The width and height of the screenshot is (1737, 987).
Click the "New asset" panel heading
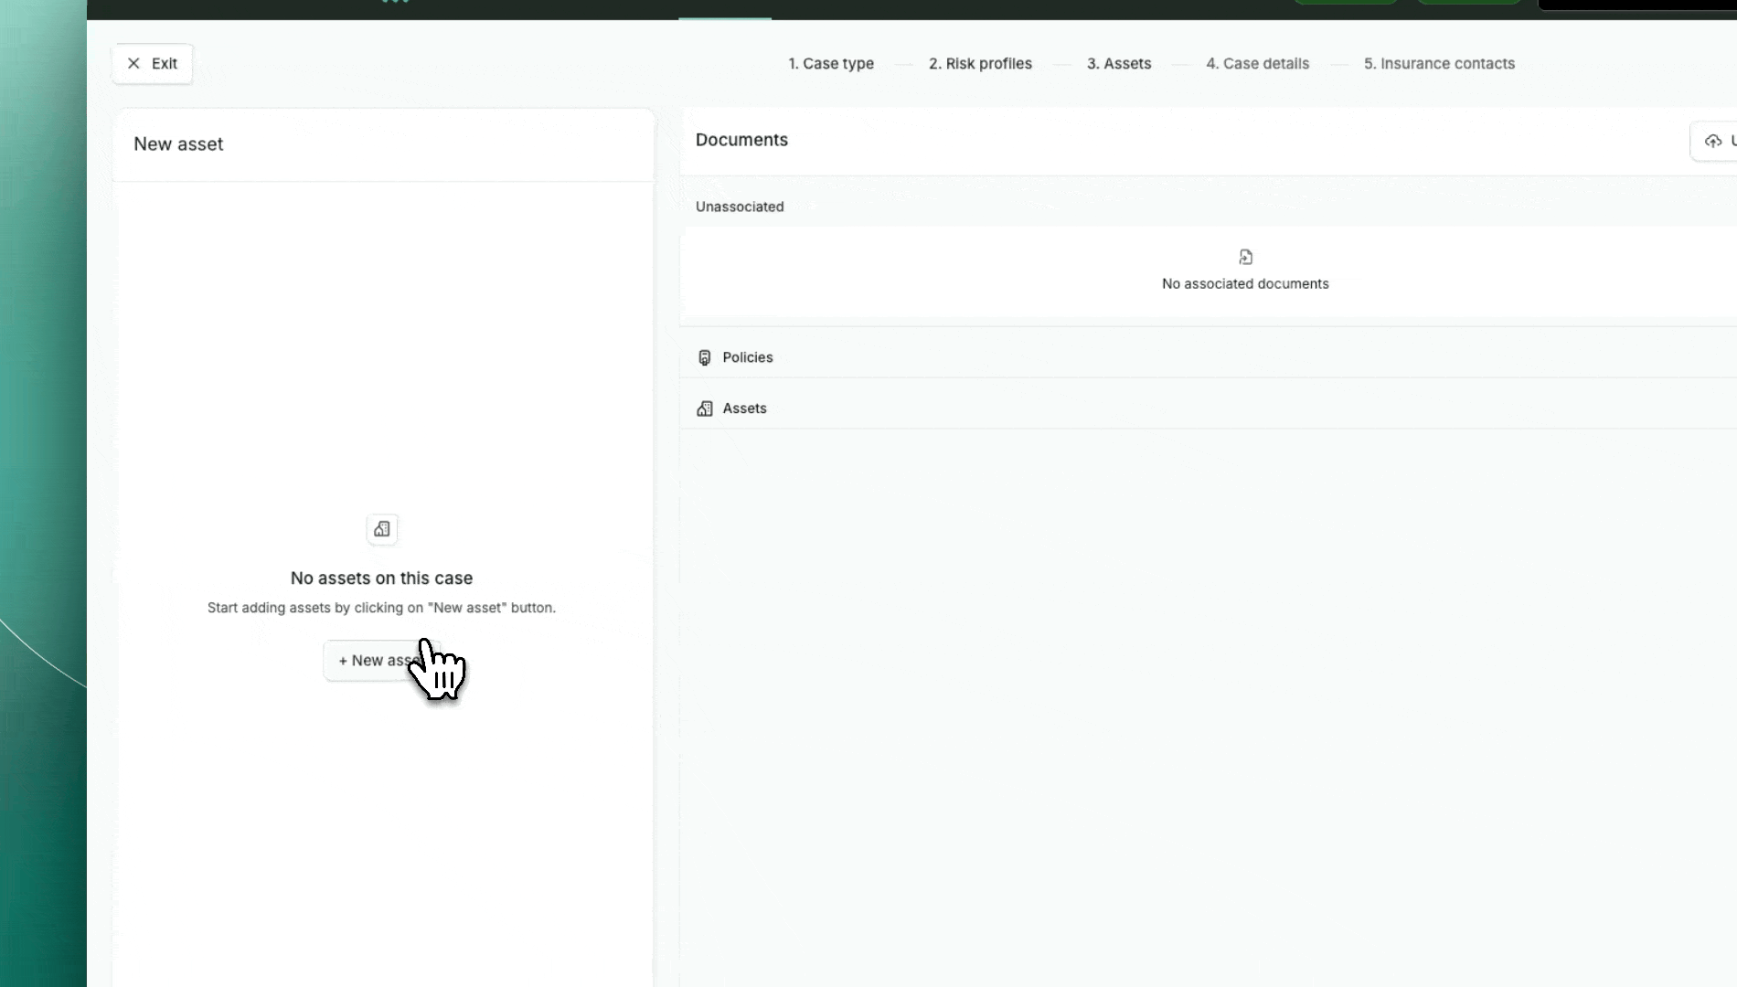coord(178,144)
